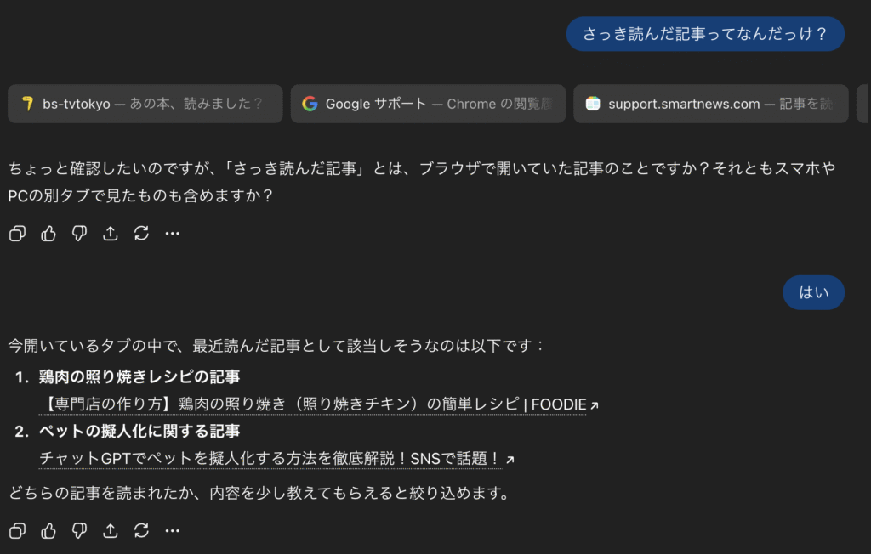Share the second response with article list

pyautogui.click(x=111, y=531)
